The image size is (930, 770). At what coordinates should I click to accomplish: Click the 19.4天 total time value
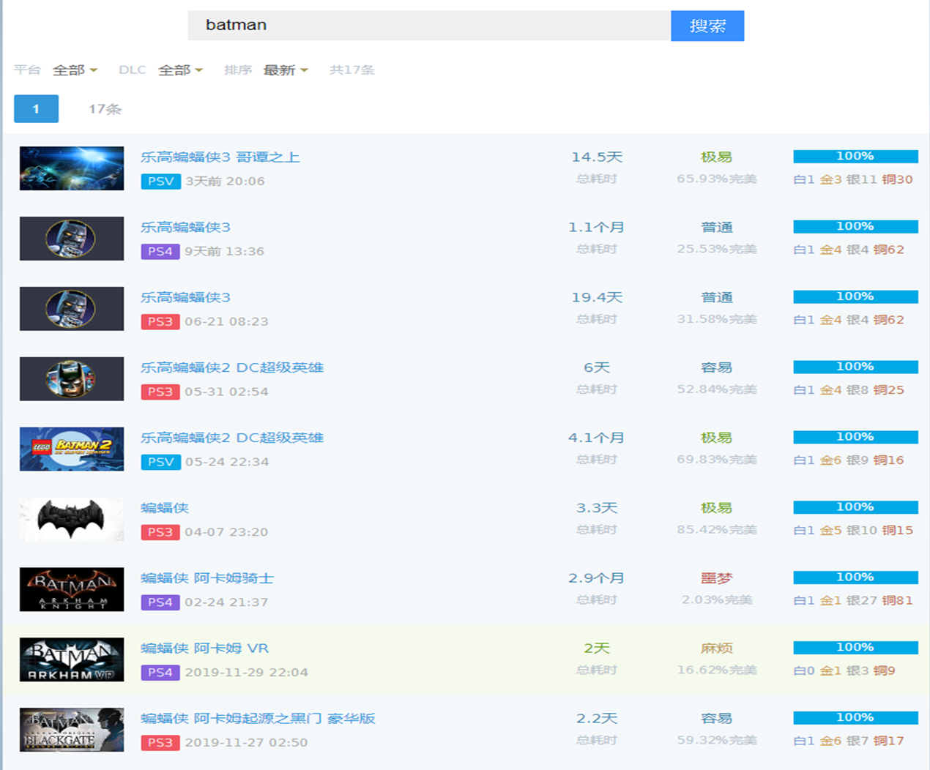coord(597,298)
